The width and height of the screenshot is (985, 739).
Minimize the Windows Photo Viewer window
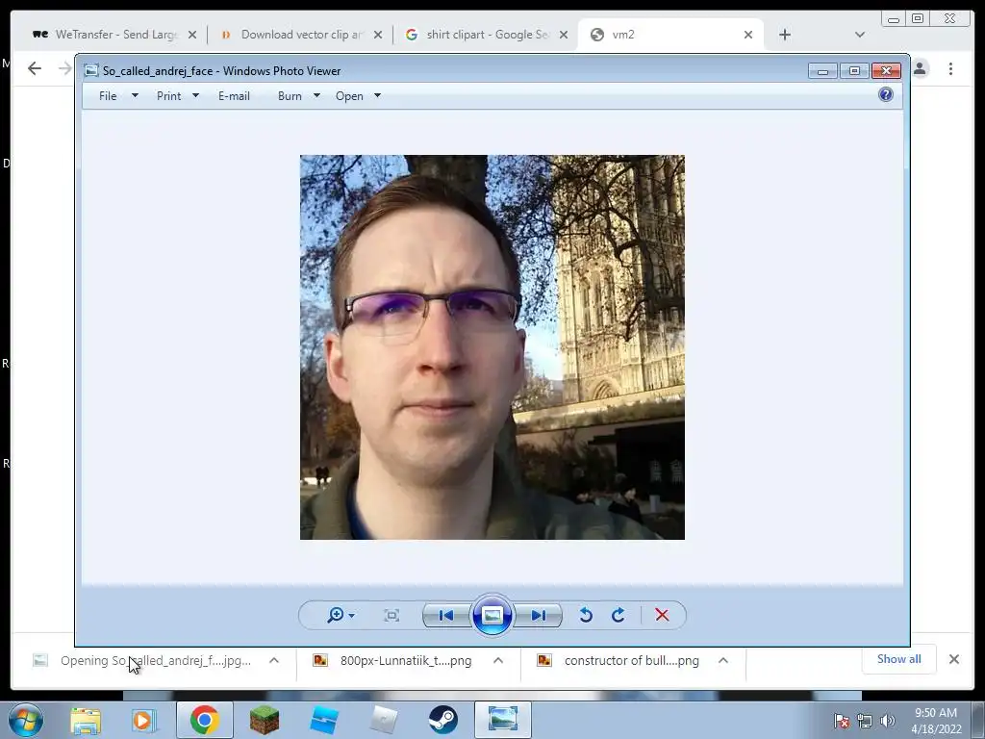coord(822,71)
